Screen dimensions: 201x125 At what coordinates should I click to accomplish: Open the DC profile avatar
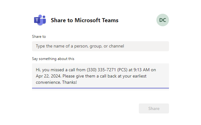(x=162, y=20)
